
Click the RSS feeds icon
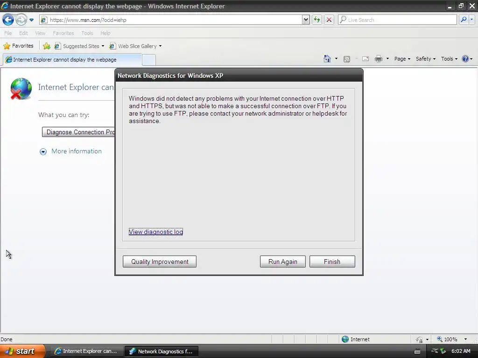tap(347, 59)
